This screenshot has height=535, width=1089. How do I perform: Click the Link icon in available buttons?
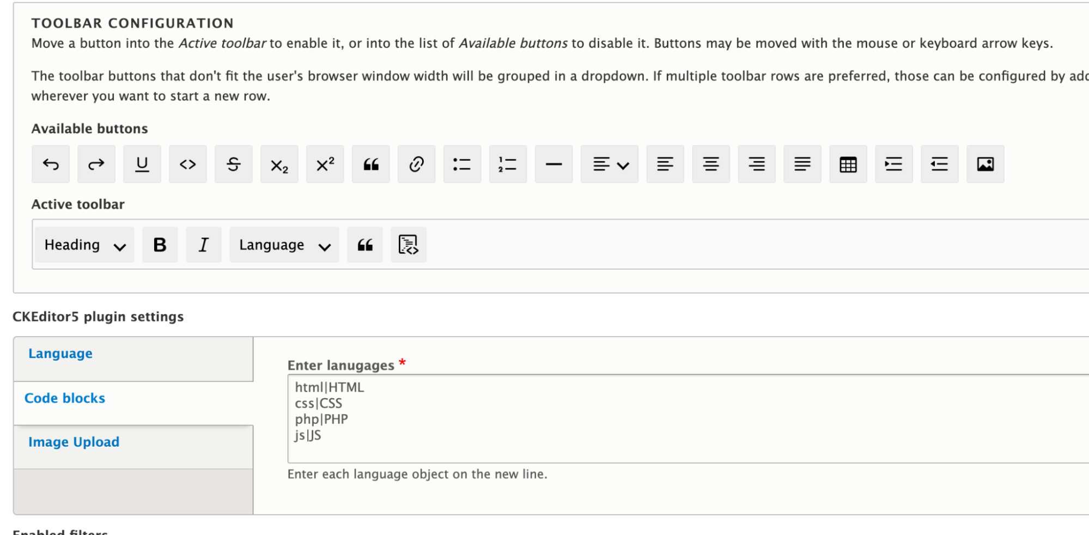point(416,164)
